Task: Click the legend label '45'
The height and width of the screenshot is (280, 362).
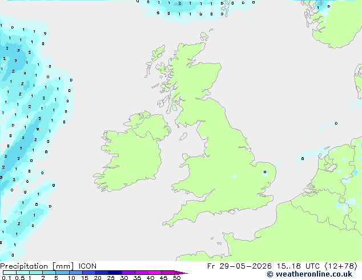Action: pyautogui.click(x=163, y=278)
